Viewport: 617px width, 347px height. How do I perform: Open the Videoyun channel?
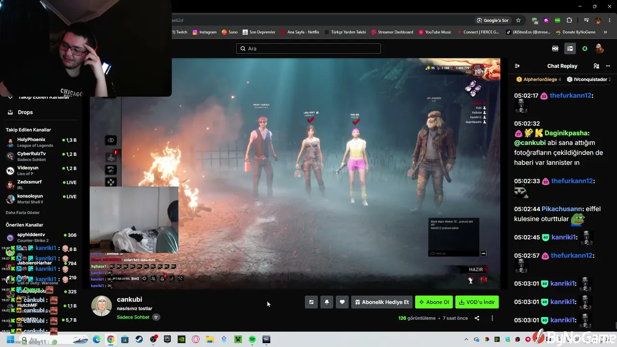[x=41, y=171]
